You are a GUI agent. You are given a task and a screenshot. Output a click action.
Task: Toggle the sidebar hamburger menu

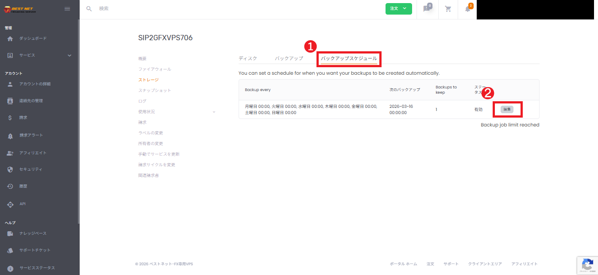[x=67, y=8]
